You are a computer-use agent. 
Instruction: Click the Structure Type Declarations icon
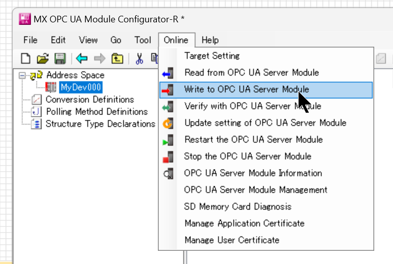pos(37,124)
